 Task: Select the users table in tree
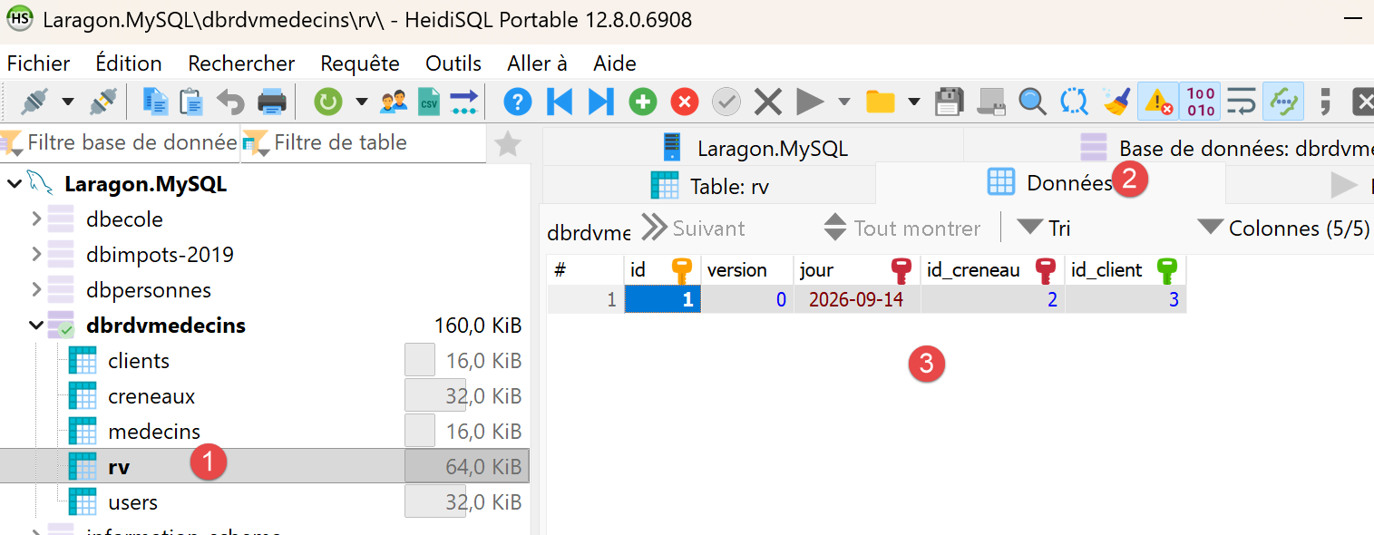coord(132,502)
